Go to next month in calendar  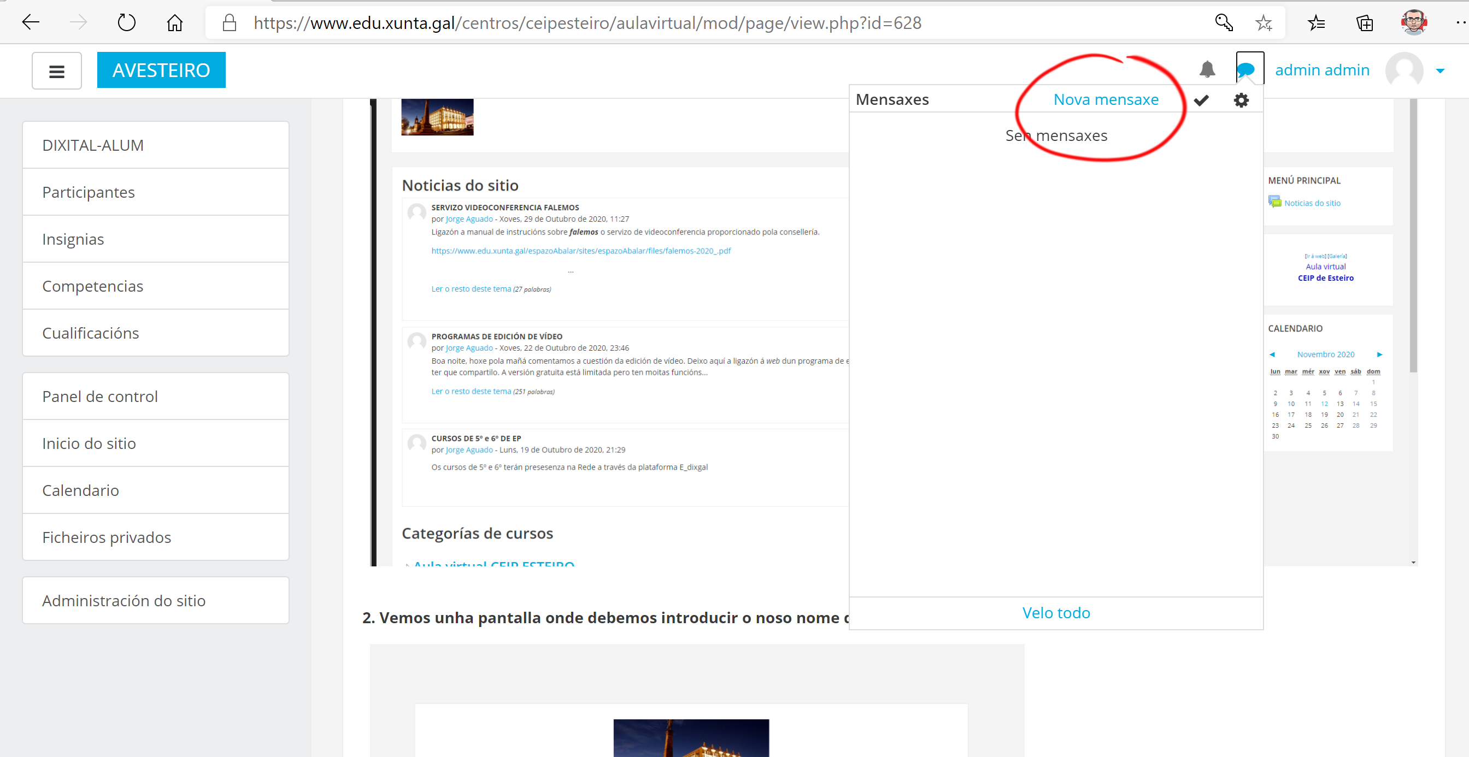(1379, 354)
